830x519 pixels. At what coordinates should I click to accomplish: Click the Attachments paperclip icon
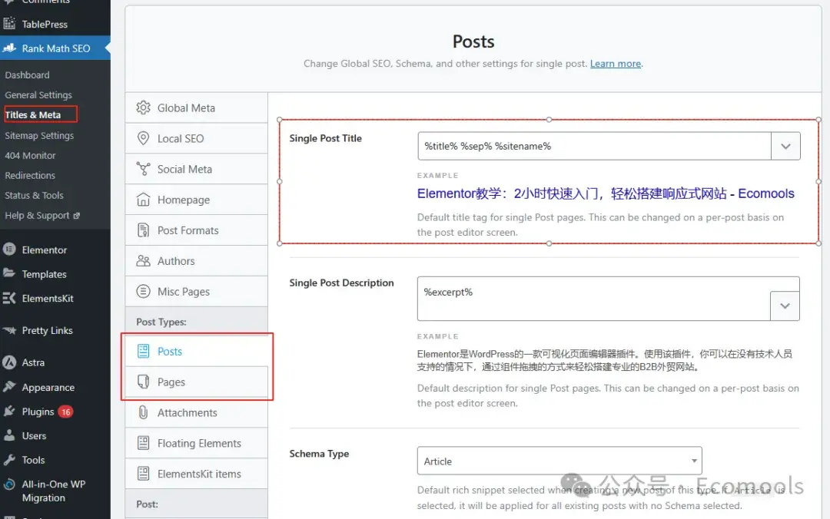click(x=143, y=413)
